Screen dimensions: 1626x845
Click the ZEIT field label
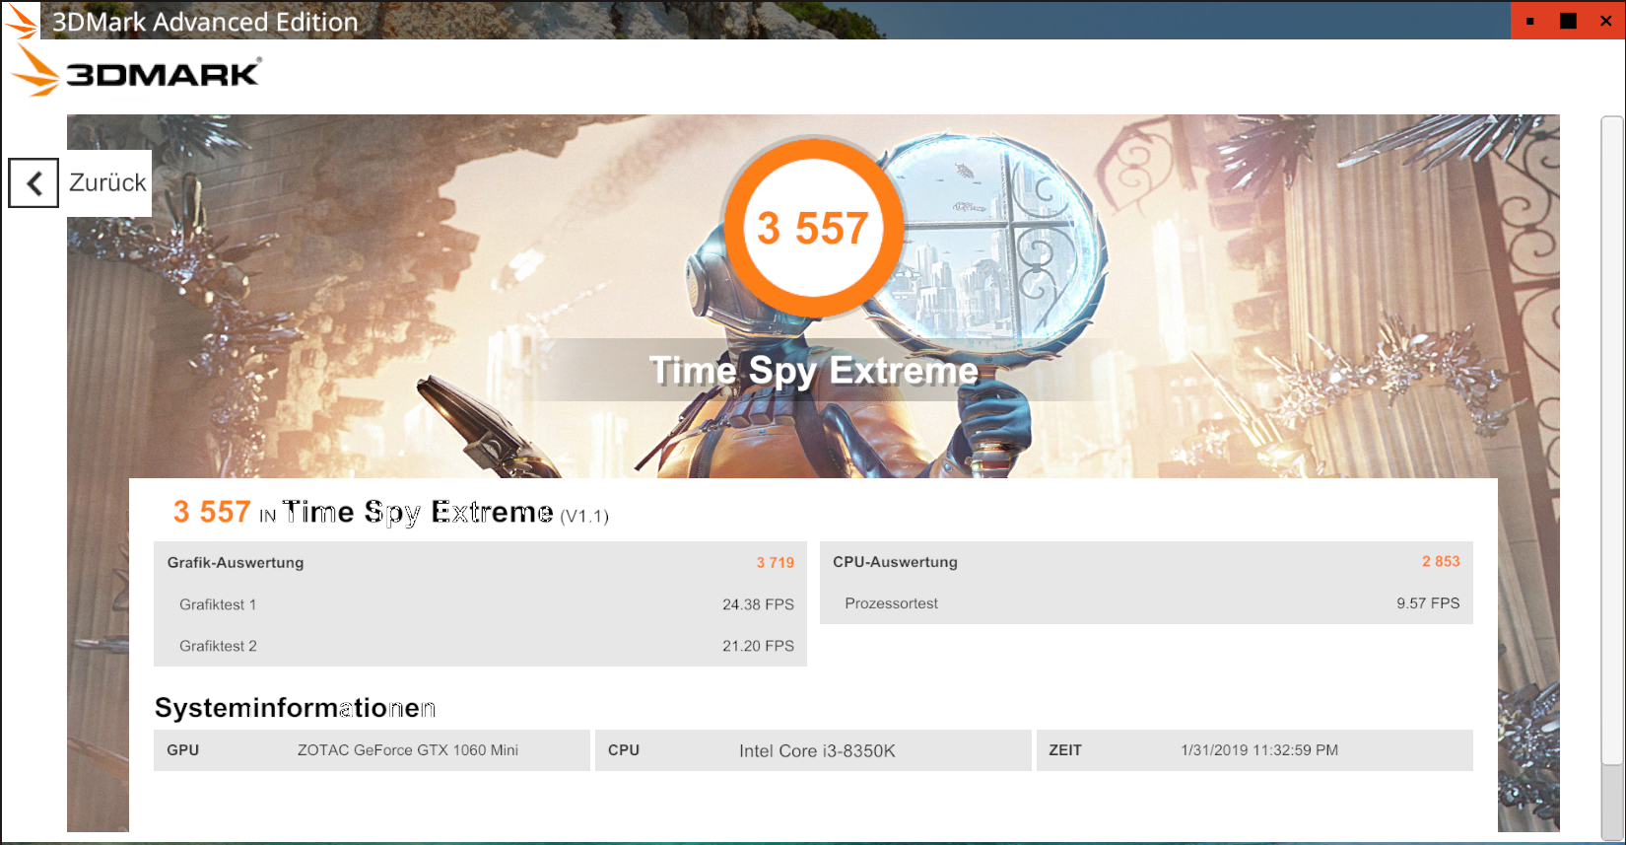point(1065,750)
